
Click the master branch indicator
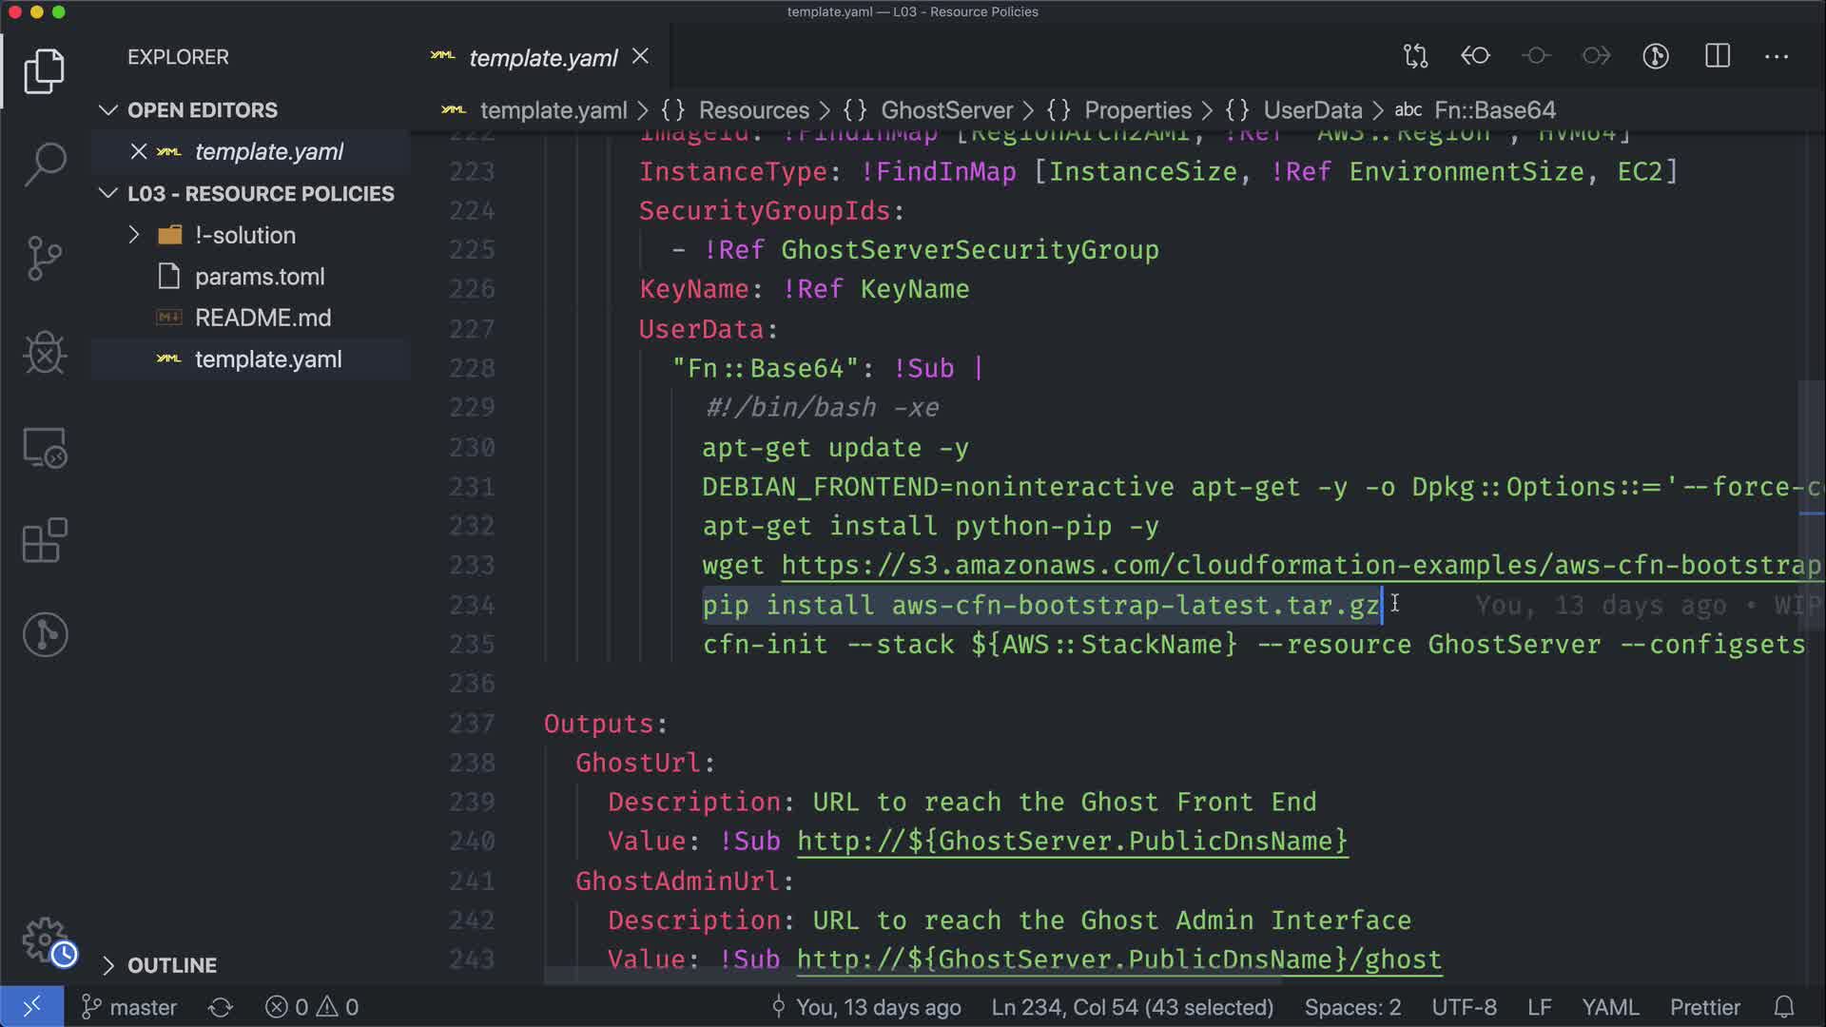pos(129,1007)
